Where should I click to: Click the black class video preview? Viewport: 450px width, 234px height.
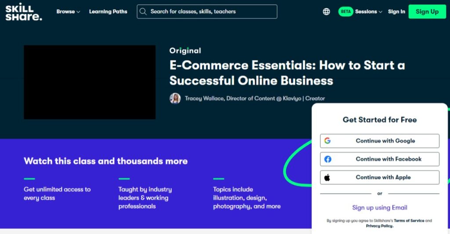tap(90, 82)
